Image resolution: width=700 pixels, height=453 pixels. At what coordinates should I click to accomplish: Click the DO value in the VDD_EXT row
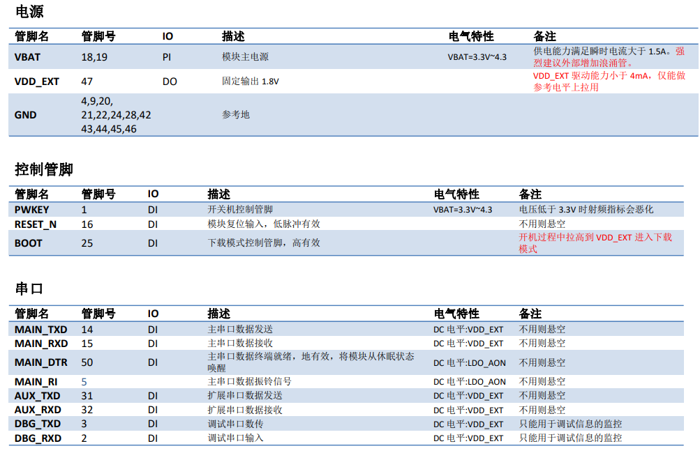(170, 82)
